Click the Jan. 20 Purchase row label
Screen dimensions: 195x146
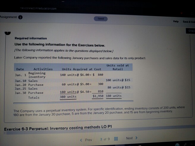coord(29,85)
